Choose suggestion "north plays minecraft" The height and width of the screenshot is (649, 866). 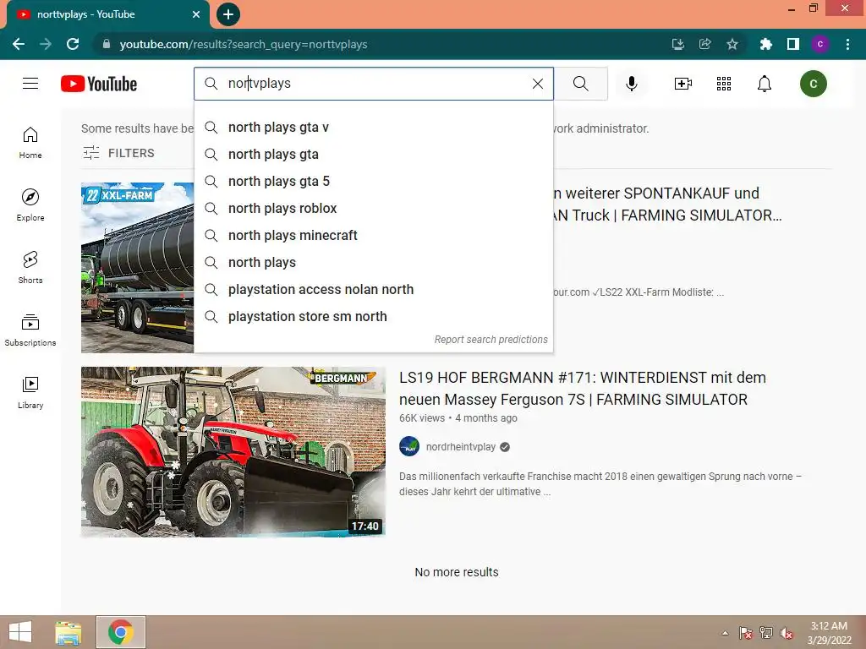[x=373, y=236]
